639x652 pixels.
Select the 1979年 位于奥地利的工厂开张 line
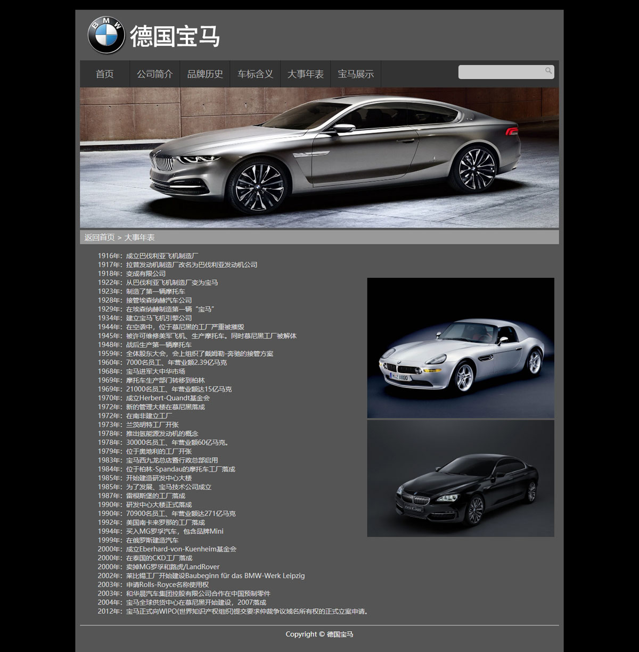click(145, 451)
